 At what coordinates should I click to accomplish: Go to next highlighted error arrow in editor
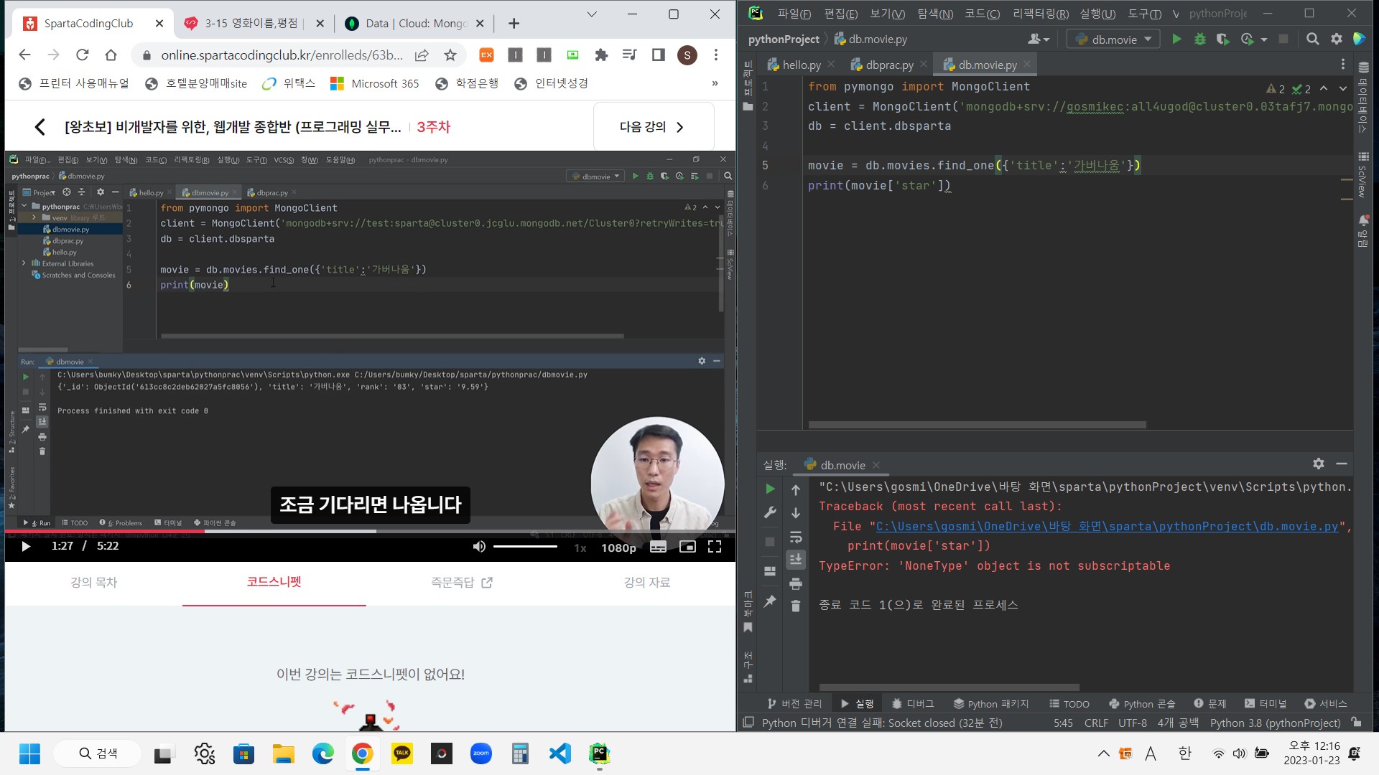coord(1343,88)
